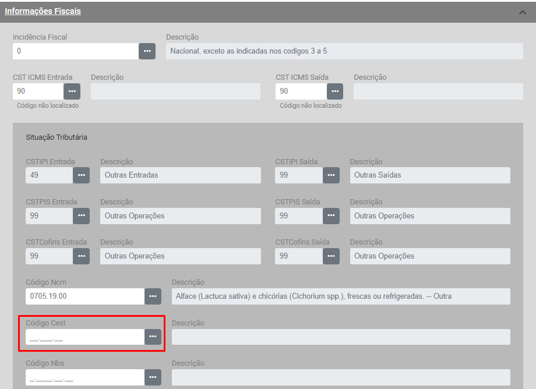Focus the CST ICMS Entrada input
The height and width of the screenshot is (389, 536).
click(38, 91)
